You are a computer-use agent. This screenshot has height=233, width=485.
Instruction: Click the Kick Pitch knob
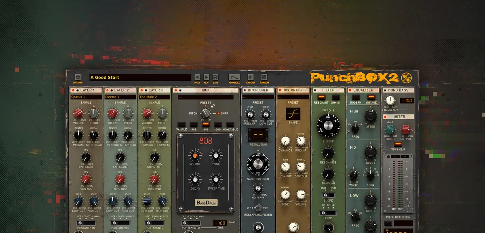click(206, 113)
